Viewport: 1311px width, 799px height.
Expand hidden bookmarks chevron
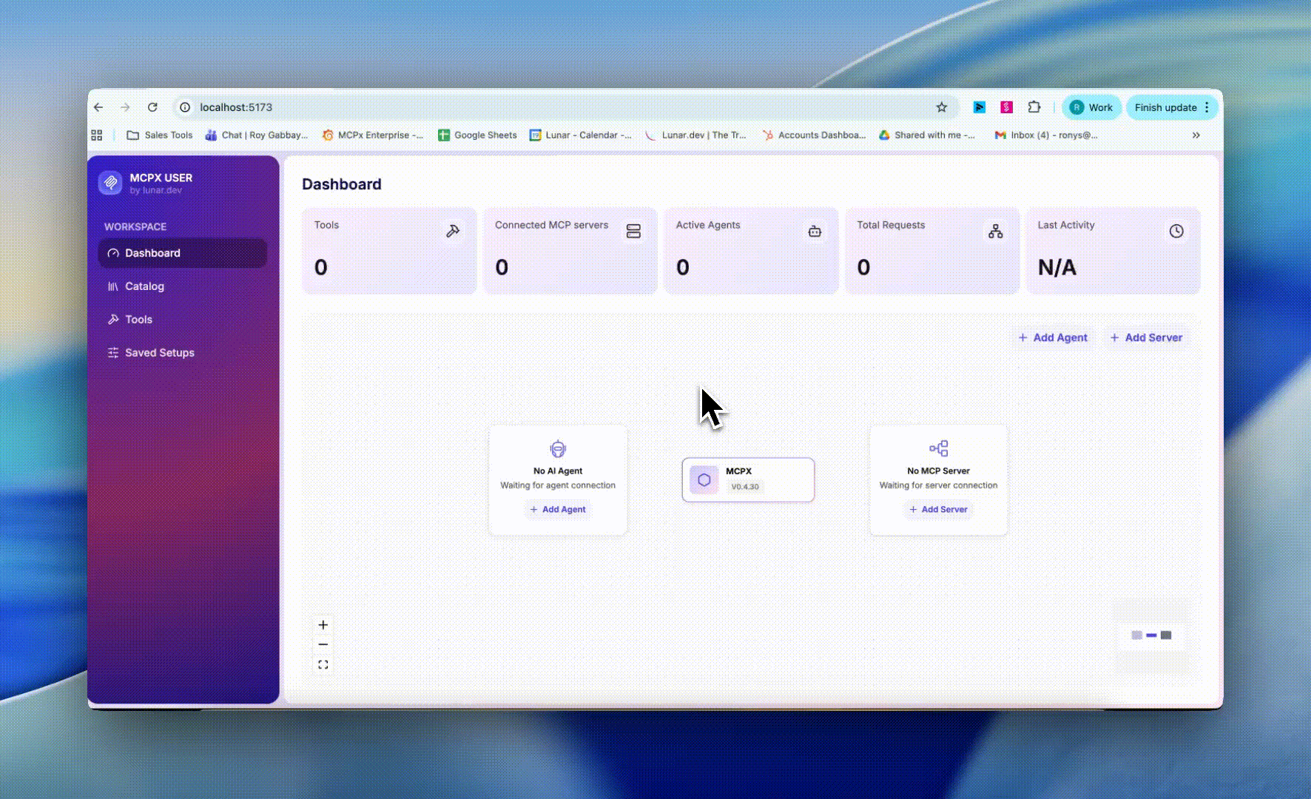pyautogui.click(x=1196, y=135)
